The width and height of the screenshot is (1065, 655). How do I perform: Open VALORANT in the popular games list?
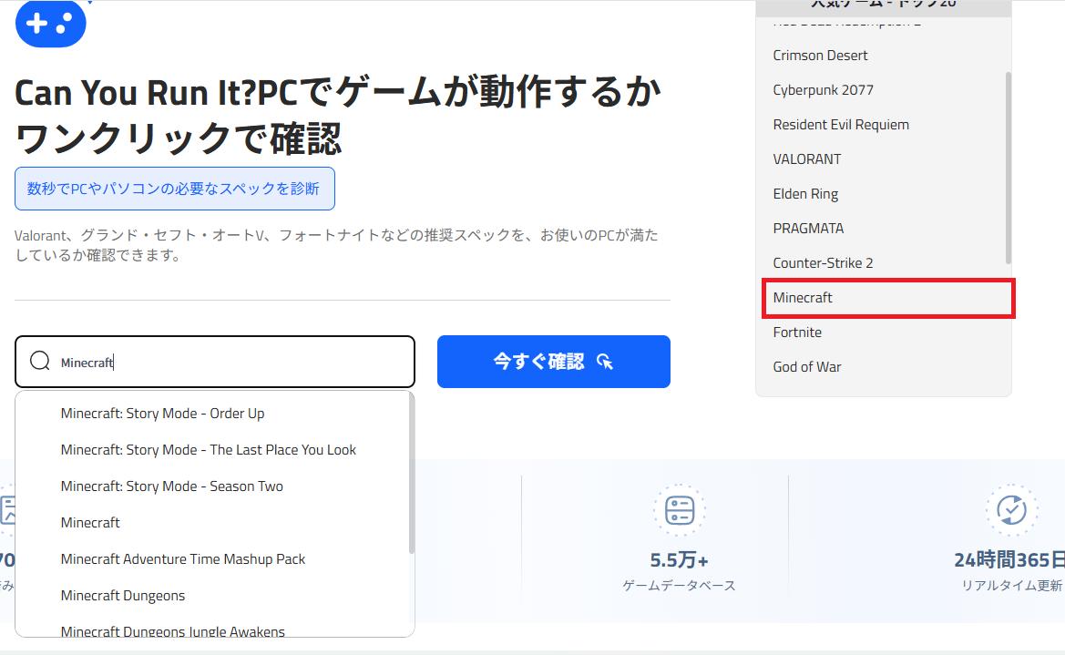pos(807,159)
